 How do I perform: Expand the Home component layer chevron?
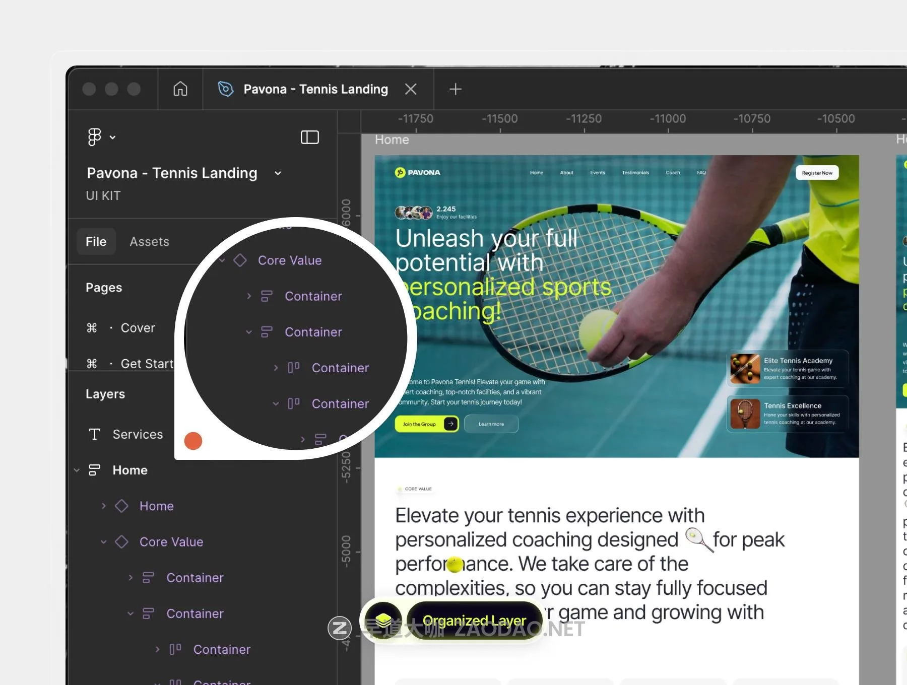pyautogui.click(x=104, y=506)
